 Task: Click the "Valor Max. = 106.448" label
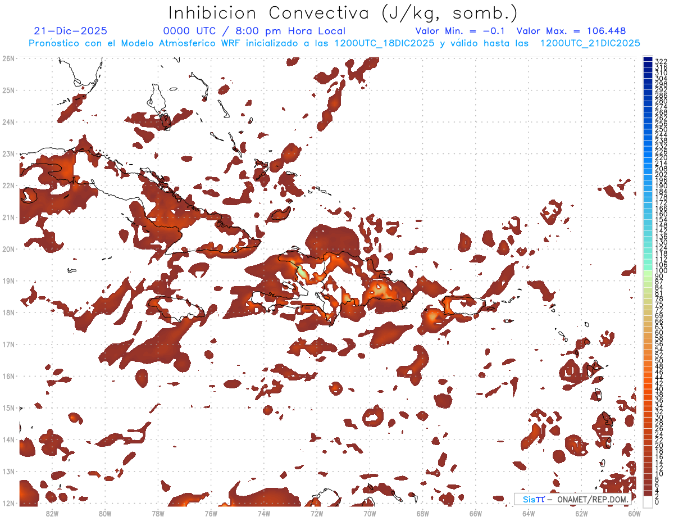(x=571, y=31)
